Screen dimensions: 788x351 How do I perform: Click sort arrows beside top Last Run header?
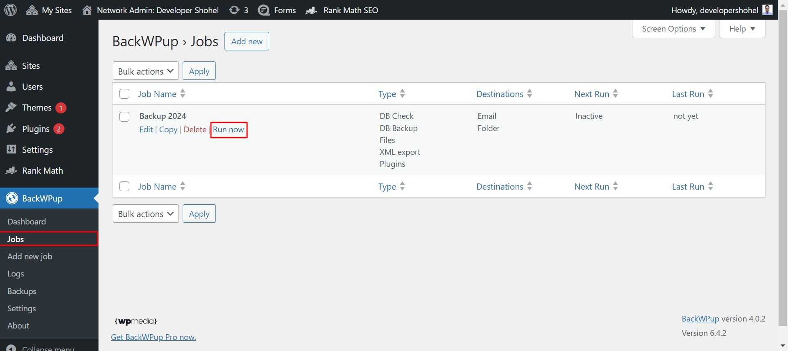click(x=710, y=94)
